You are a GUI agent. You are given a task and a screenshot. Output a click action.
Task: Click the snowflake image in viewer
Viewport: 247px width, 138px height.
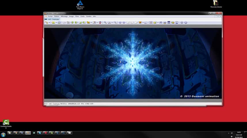(133, 63)
